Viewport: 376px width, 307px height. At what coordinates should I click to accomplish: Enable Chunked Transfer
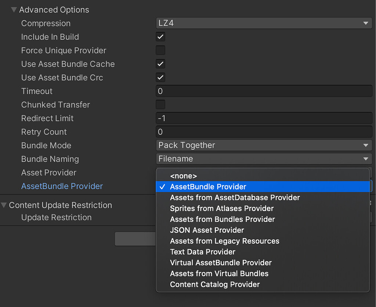point(160,104)
